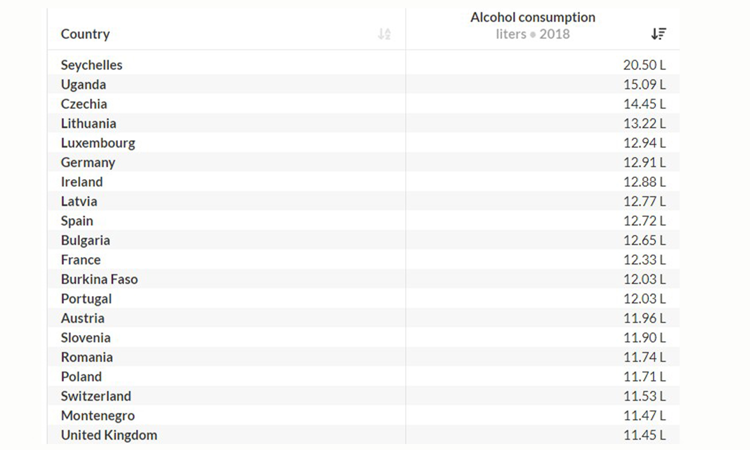Click the alphabetical sort icon beside Country
Screen dimensions: 750x450
coord(384,34)
